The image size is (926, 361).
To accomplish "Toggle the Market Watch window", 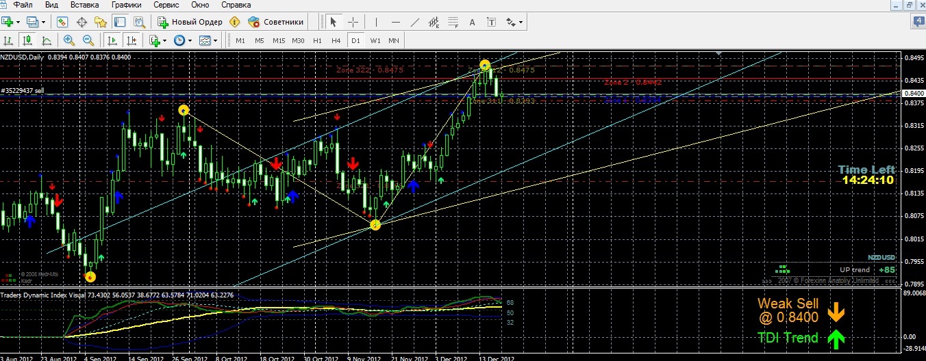I will pos(62,22).
